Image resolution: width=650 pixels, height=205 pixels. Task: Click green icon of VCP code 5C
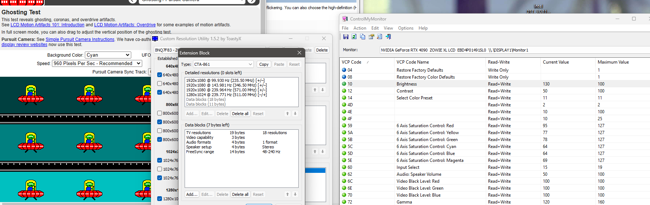click(344, 146)
